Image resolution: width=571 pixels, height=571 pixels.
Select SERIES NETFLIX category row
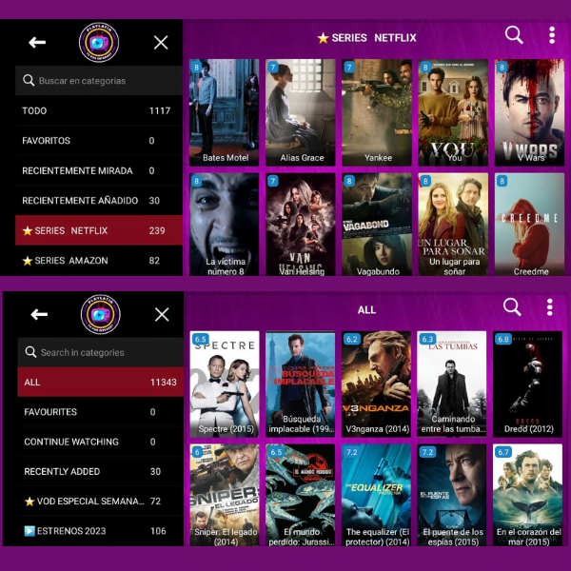[99, 230]
